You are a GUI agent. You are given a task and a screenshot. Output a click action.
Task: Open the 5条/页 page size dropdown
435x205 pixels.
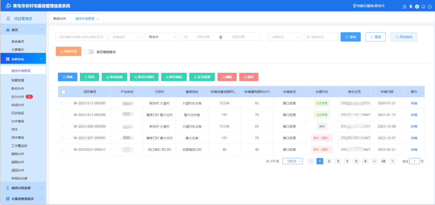pos(292,161)
